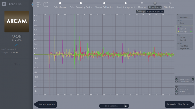Toggle Dense grid checkbox

(177, 91)
